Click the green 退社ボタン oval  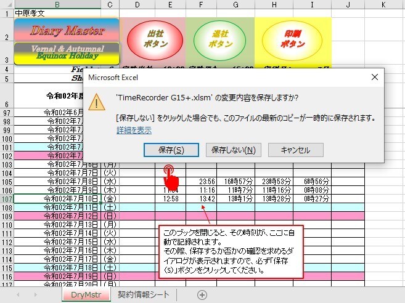(220, 41)
